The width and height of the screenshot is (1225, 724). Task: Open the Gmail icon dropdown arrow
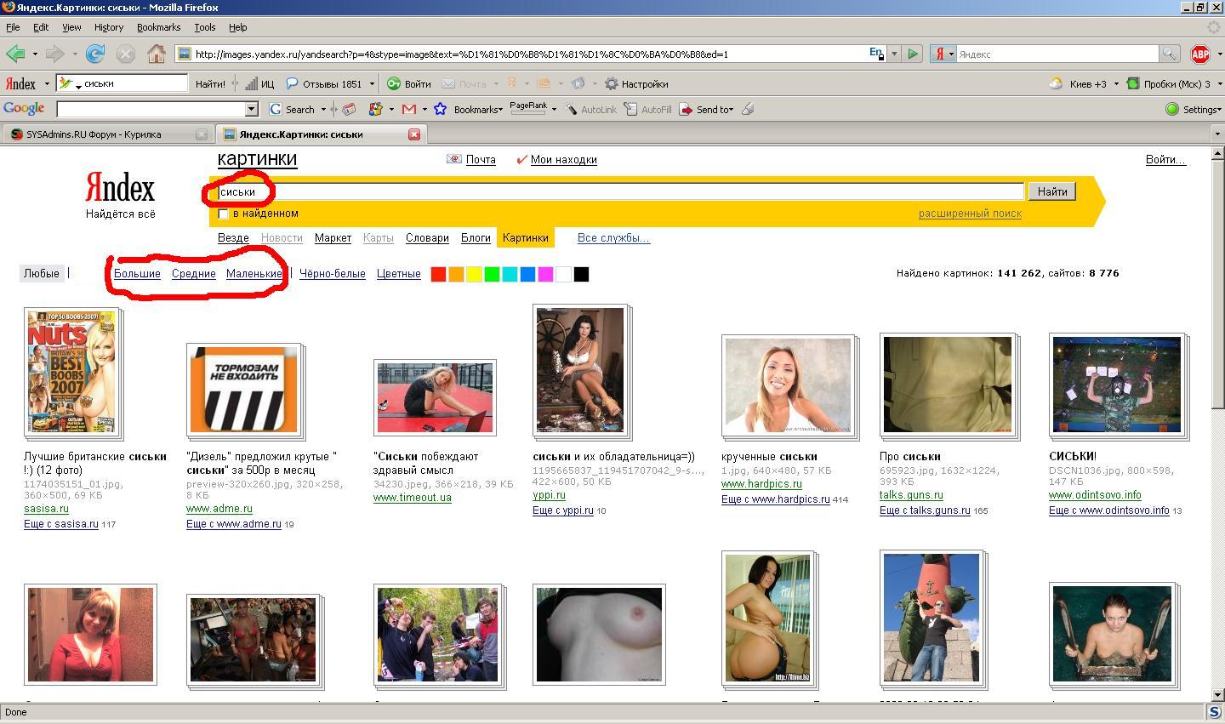pos(424,109)
